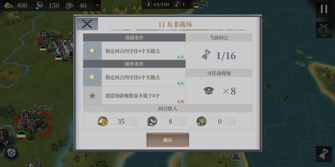Open the build tools gear-wrench icon

(x=11, y=153)
